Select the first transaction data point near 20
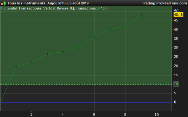 coord(16,66)
